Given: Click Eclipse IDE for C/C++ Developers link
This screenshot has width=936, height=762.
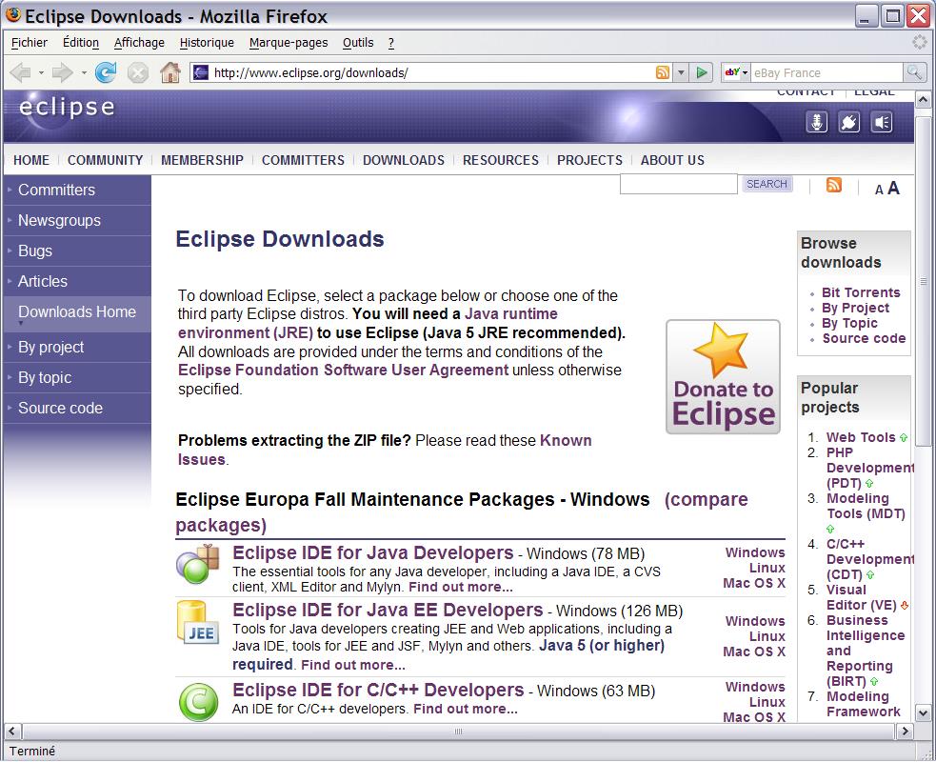Looking at the screenshot, I should click(x=378, y=690).
